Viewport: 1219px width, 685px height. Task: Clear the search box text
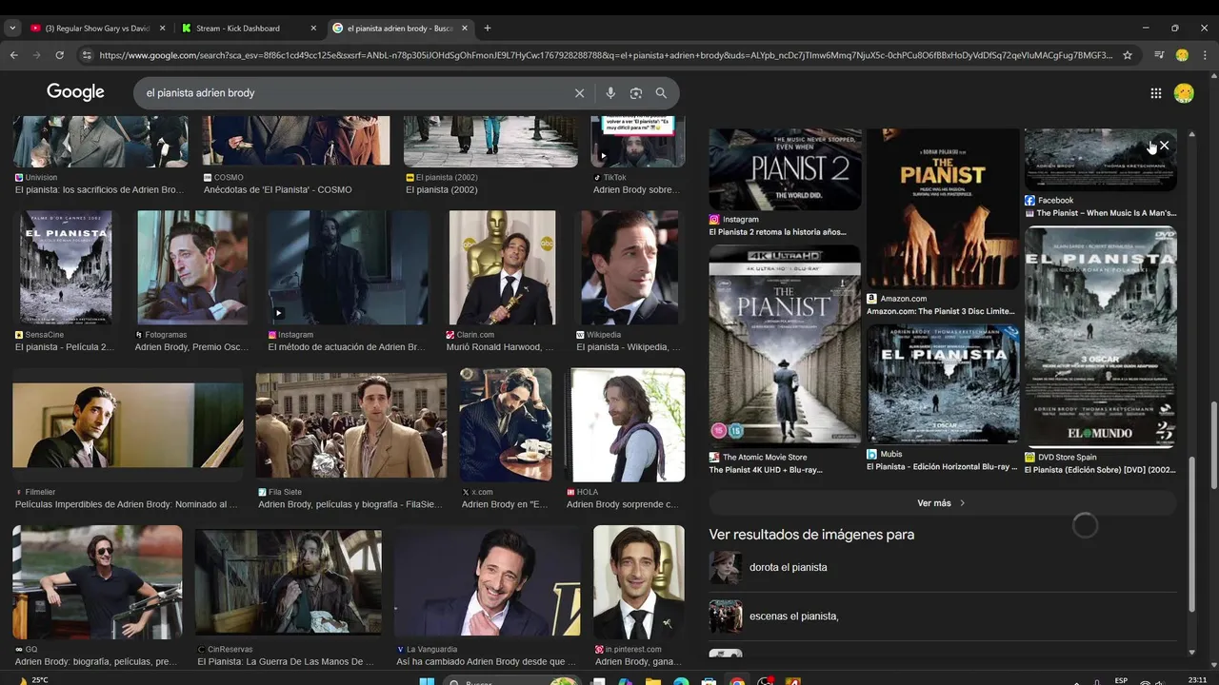[x=579, y=93]
